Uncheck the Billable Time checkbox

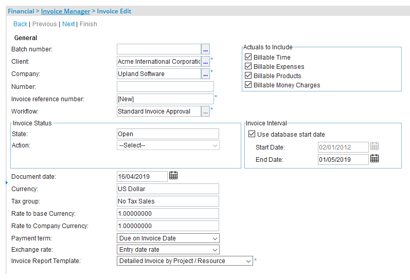(248, 58)
